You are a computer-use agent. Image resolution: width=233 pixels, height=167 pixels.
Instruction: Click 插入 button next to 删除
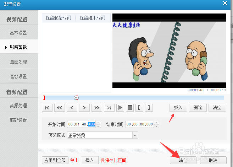pyautogui.click(x=178, y=108)
